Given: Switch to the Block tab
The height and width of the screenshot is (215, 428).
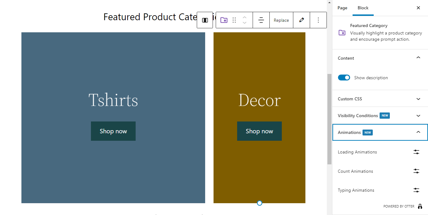Looking at the screenshot, I should pyautogui.click(x=363, y=8).
